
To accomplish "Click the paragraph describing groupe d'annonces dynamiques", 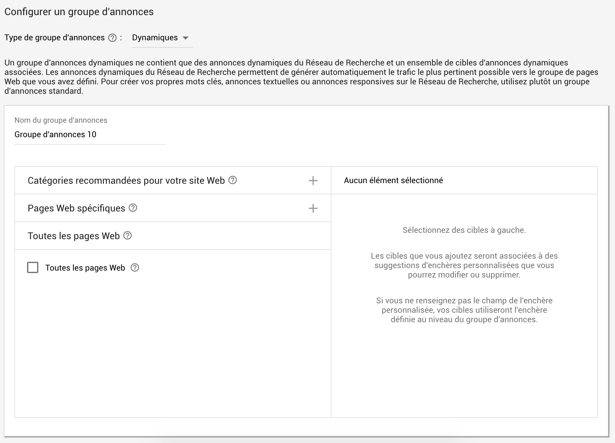I will pos(301,77).
